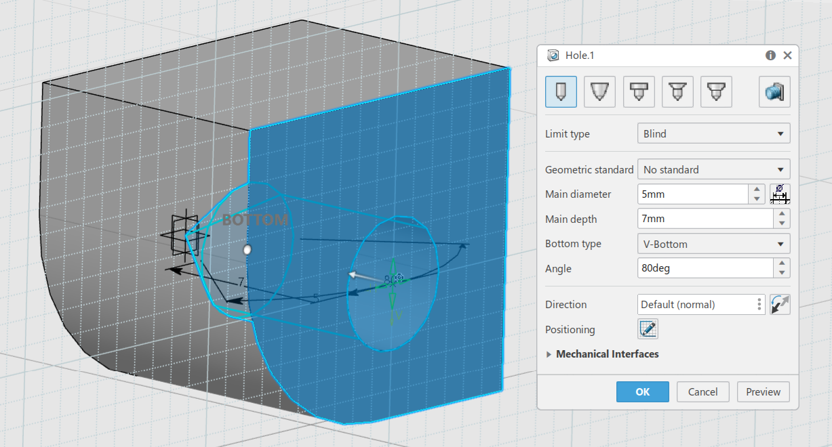Select the Simple hole type icon
This screenshot has height=447, width=832.
561,91
